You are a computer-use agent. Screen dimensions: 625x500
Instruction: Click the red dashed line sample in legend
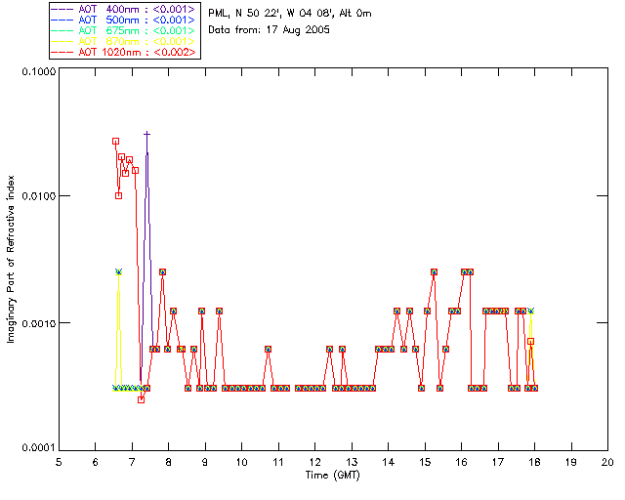click(62, 52)
